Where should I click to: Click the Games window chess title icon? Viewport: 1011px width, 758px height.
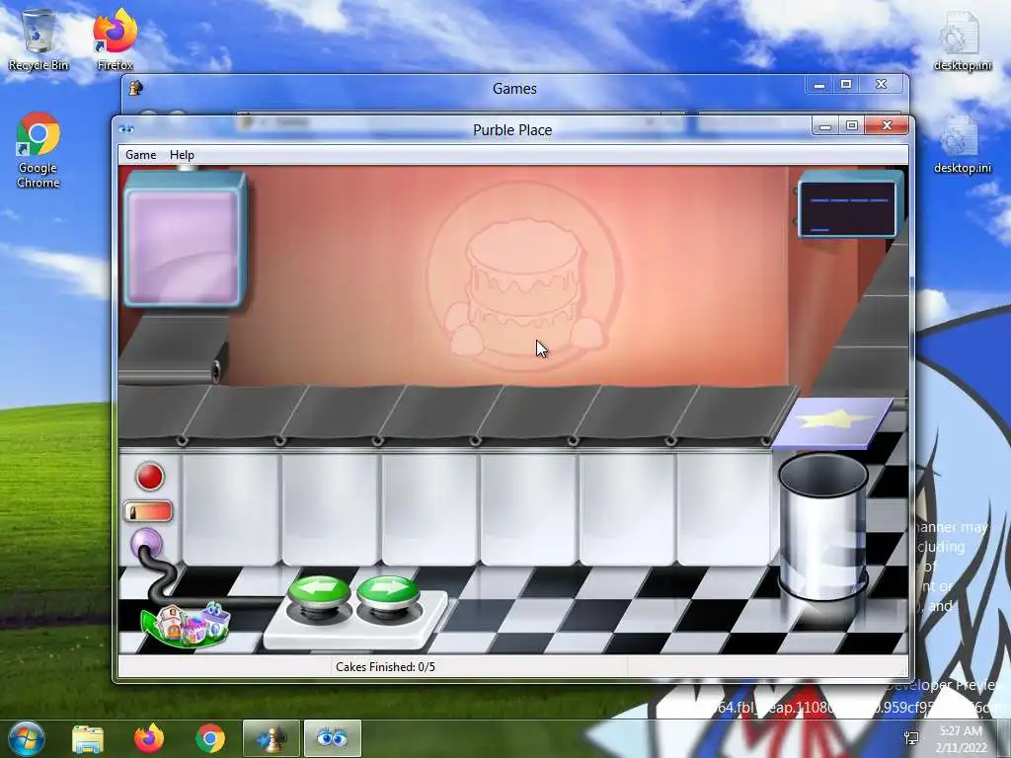135,88
